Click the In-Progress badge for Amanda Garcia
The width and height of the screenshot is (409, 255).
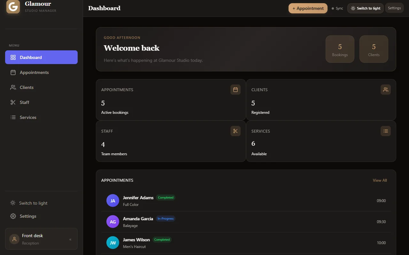[166, 219]
